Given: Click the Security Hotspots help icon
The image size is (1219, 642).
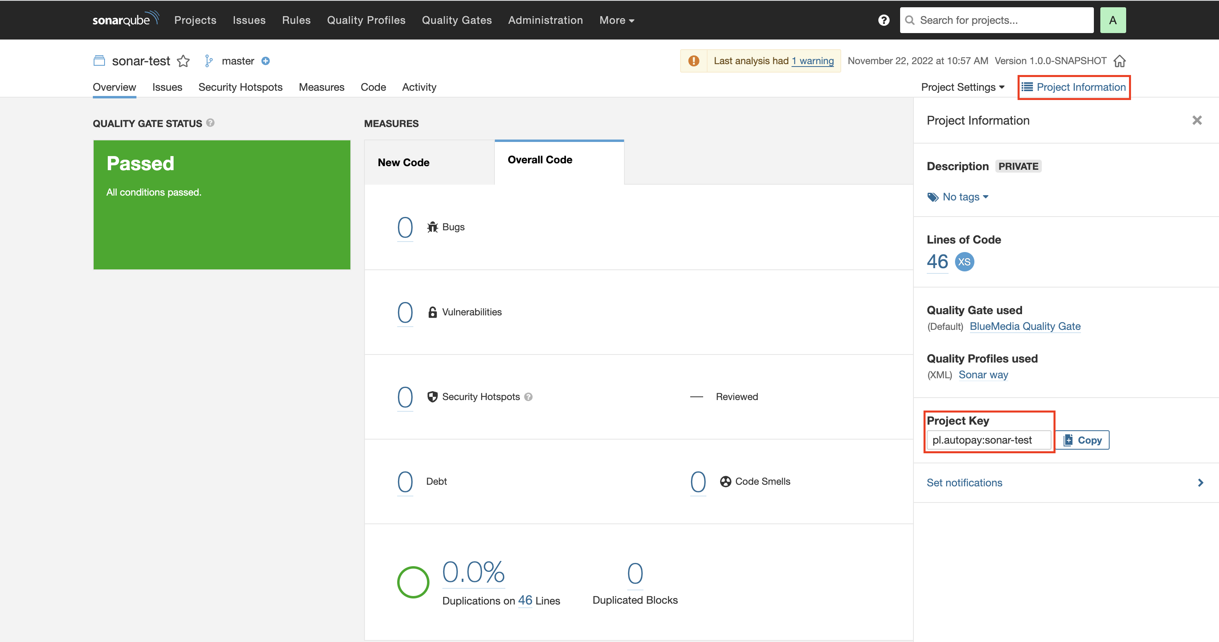Looking at the screenshot, I should coord(529,397).
